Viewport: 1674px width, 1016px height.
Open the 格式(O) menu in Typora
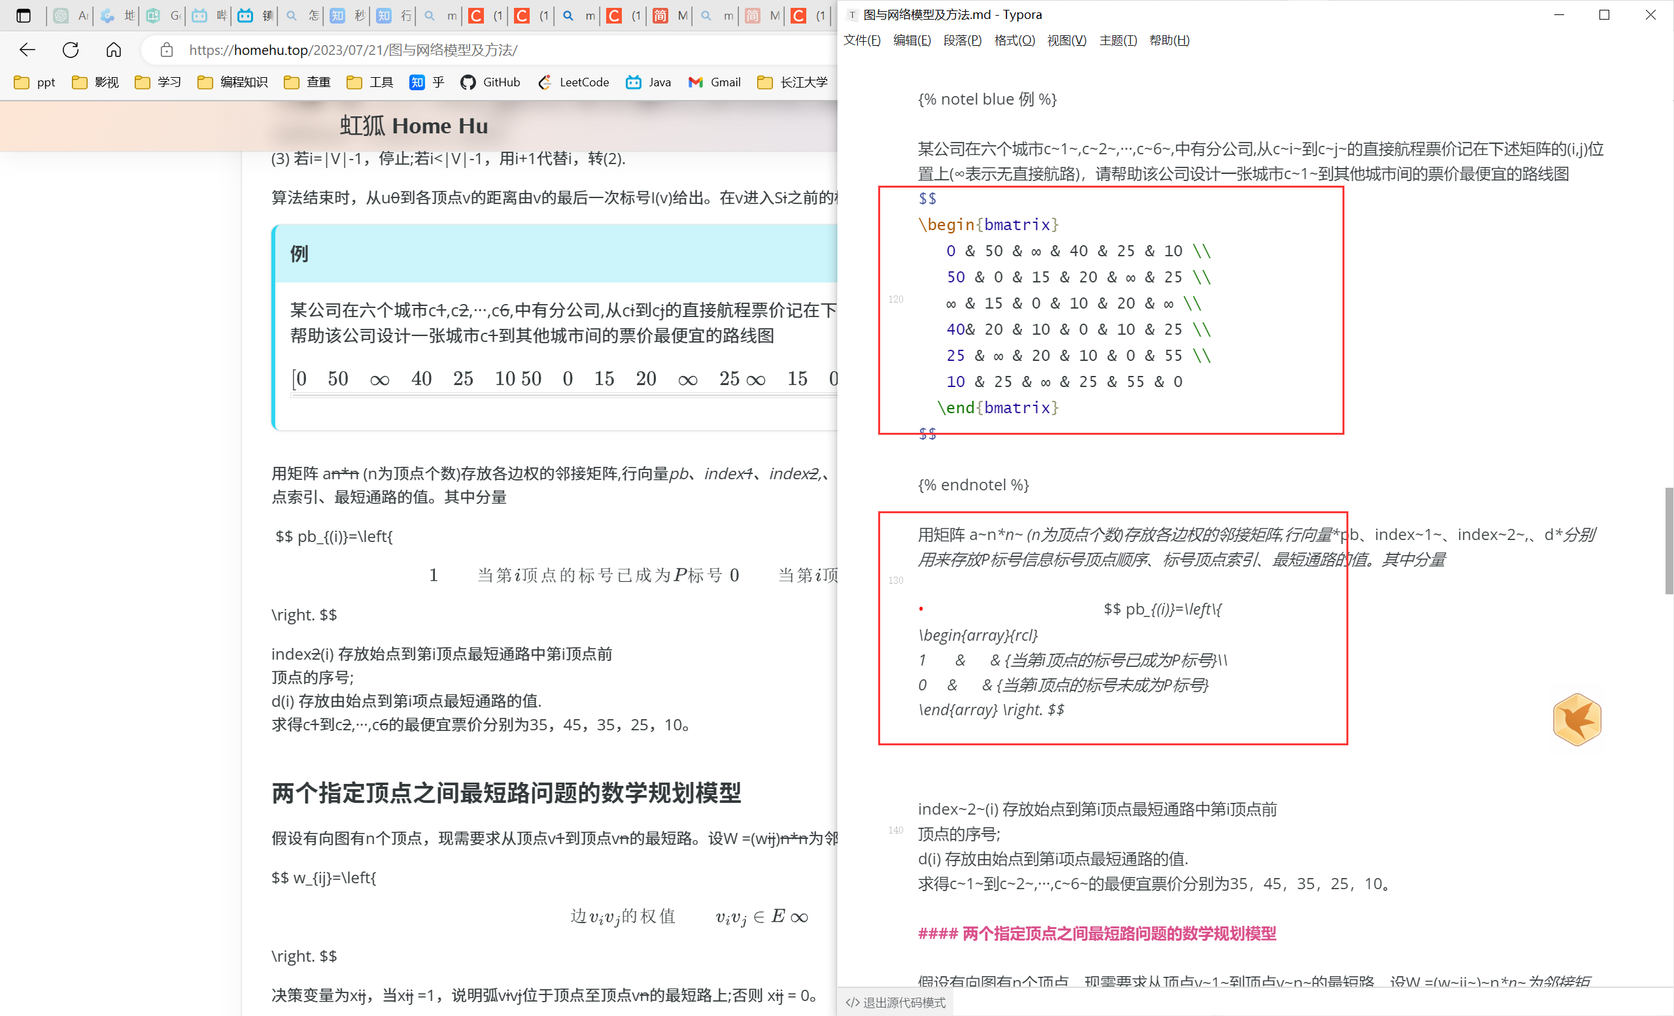[x=1014, y=40]
